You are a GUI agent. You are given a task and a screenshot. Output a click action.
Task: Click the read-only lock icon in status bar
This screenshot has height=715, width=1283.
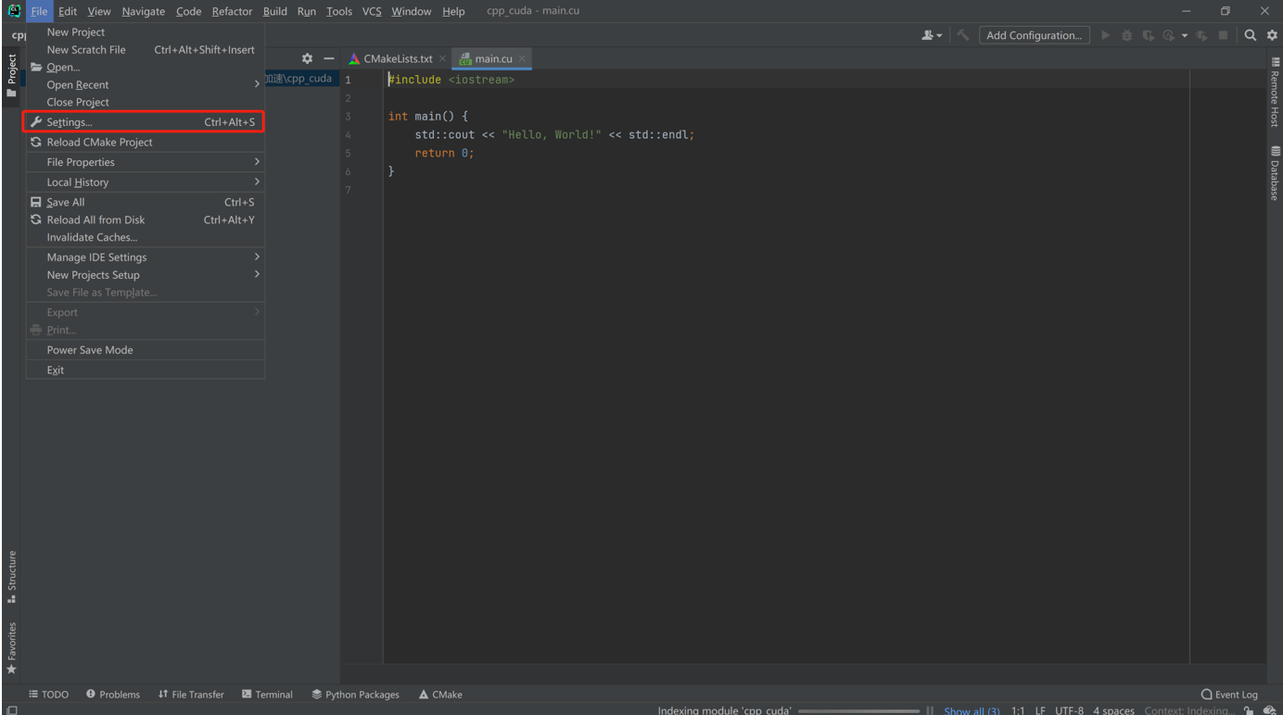[x=1249, y=710]
